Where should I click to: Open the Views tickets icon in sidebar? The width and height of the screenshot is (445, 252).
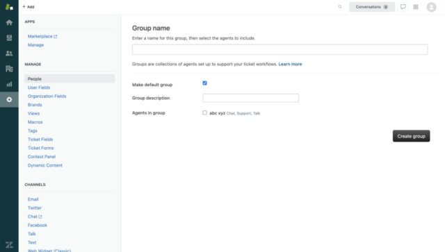(x=9, y=37)
